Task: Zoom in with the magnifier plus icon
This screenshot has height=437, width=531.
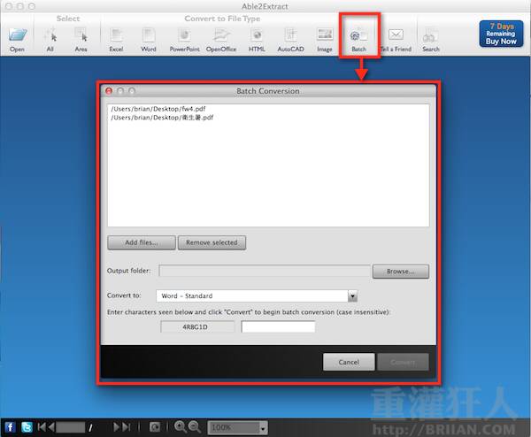Action: [x=181, y=427]
